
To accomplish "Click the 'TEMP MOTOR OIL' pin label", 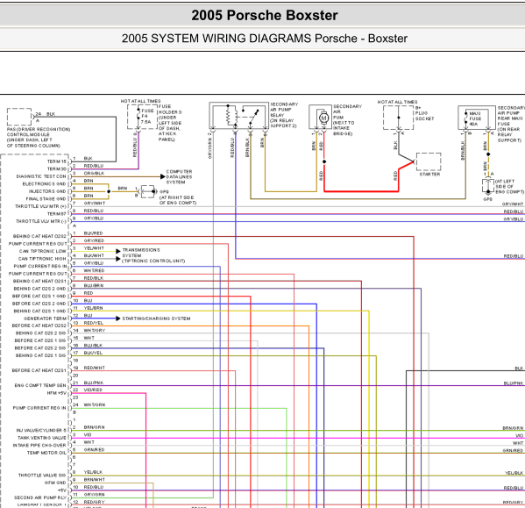I will tap(46, 453).
